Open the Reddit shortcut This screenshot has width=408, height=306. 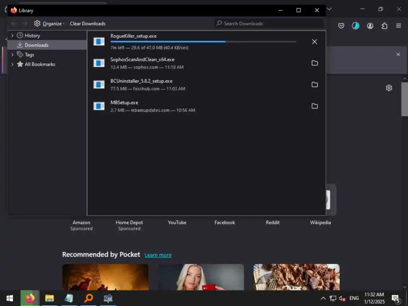tap(273, 222)
